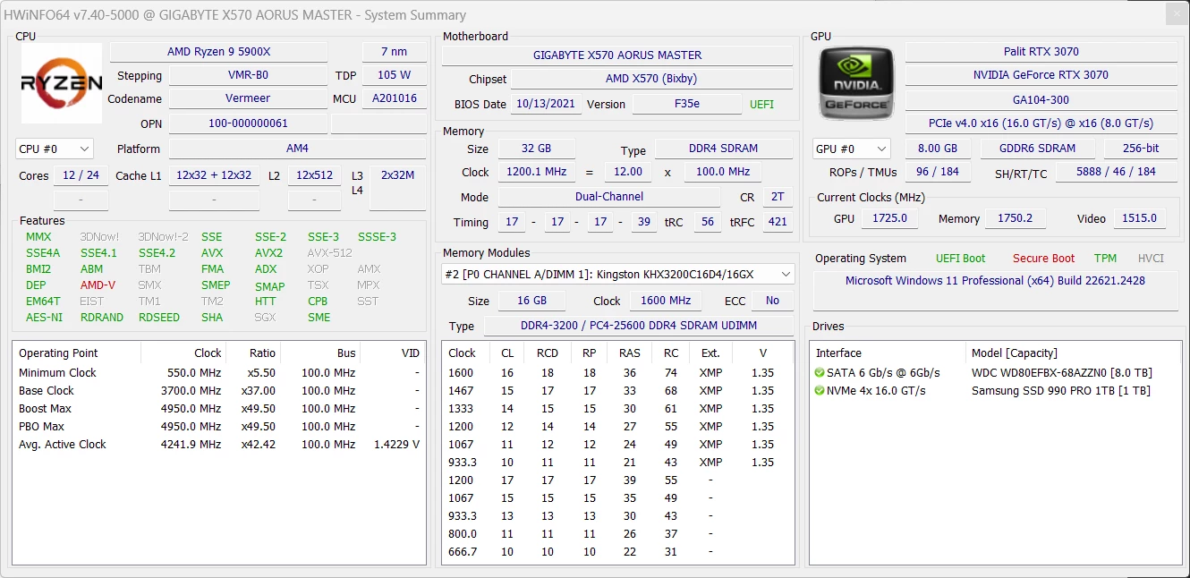The height and width of the screenshot is (578, 1190).
Task: Click the GIGABYTE X570 AORUS MASTER motherboard field
Action: pos(617,55)
